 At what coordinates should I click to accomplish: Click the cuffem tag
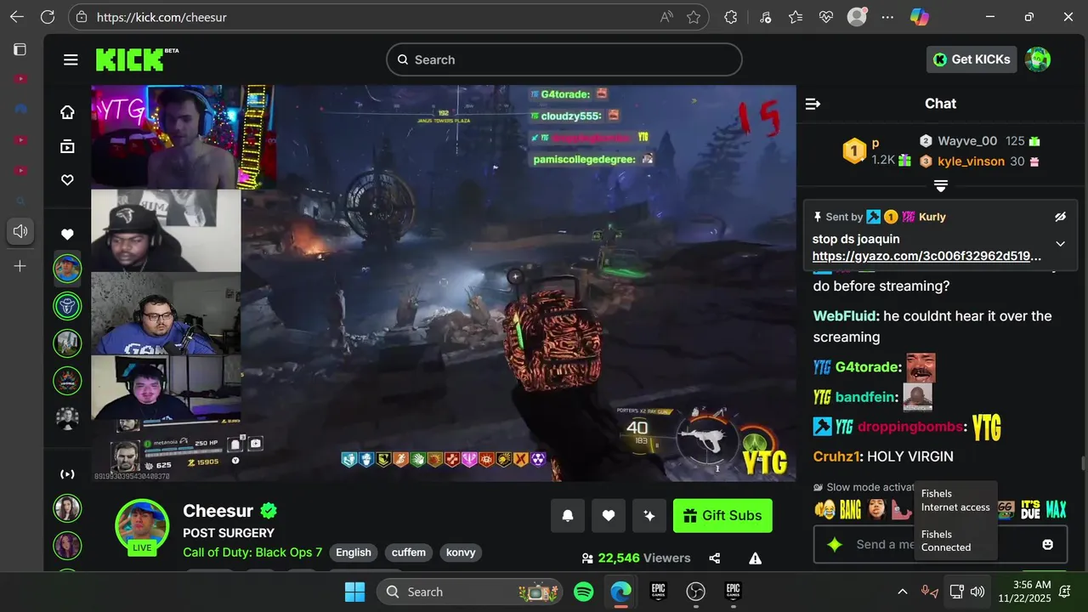click(409, 552)
